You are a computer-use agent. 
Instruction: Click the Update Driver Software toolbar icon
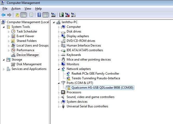coord(61,15)
